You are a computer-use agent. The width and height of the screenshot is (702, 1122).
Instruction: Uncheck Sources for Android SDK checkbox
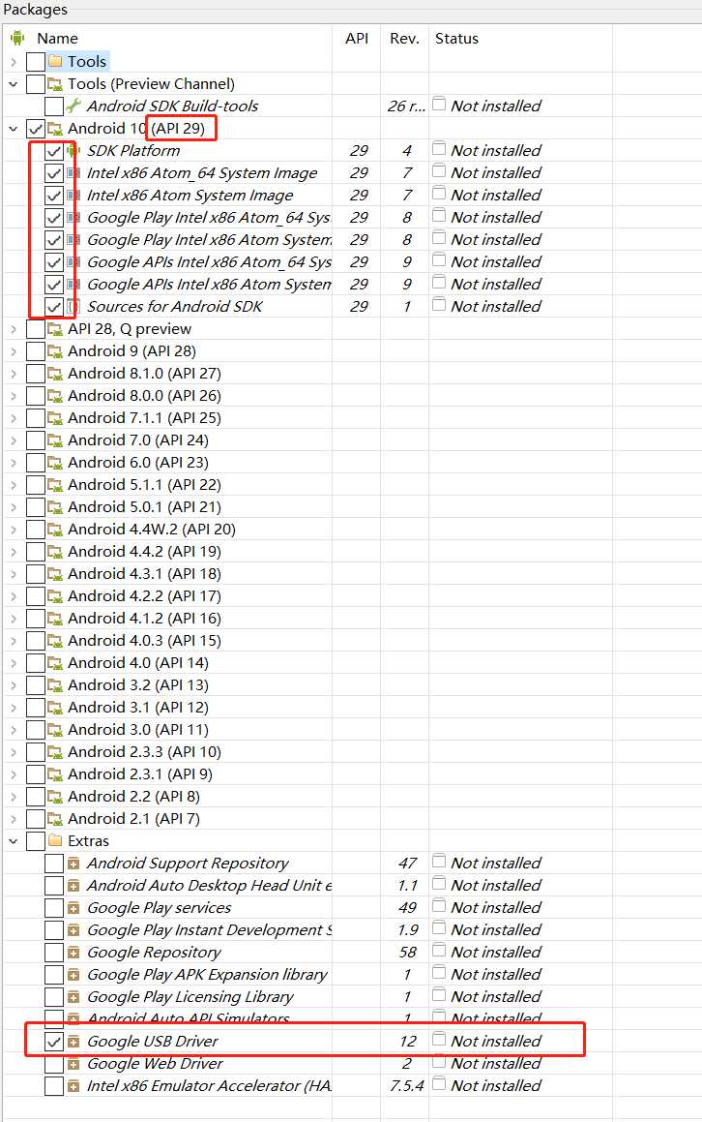tap(53, 306)
